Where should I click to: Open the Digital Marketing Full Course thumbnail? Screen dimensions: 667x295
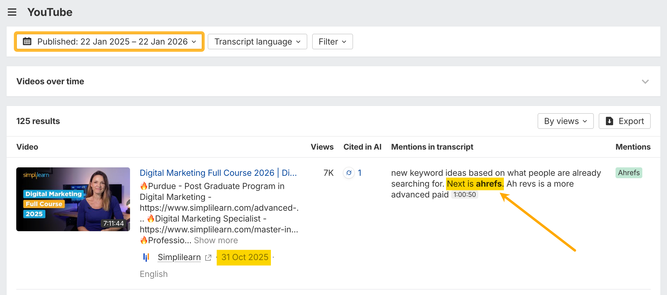[x=73, y=199]
